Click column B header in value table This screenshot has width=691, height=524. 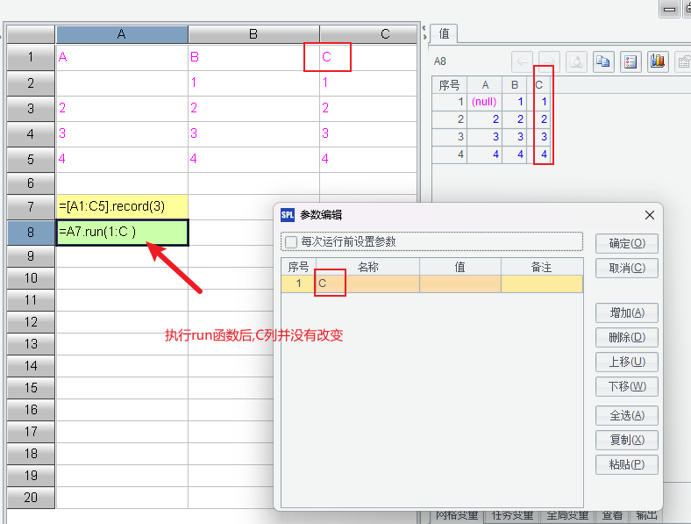click(x=514, y=84)
